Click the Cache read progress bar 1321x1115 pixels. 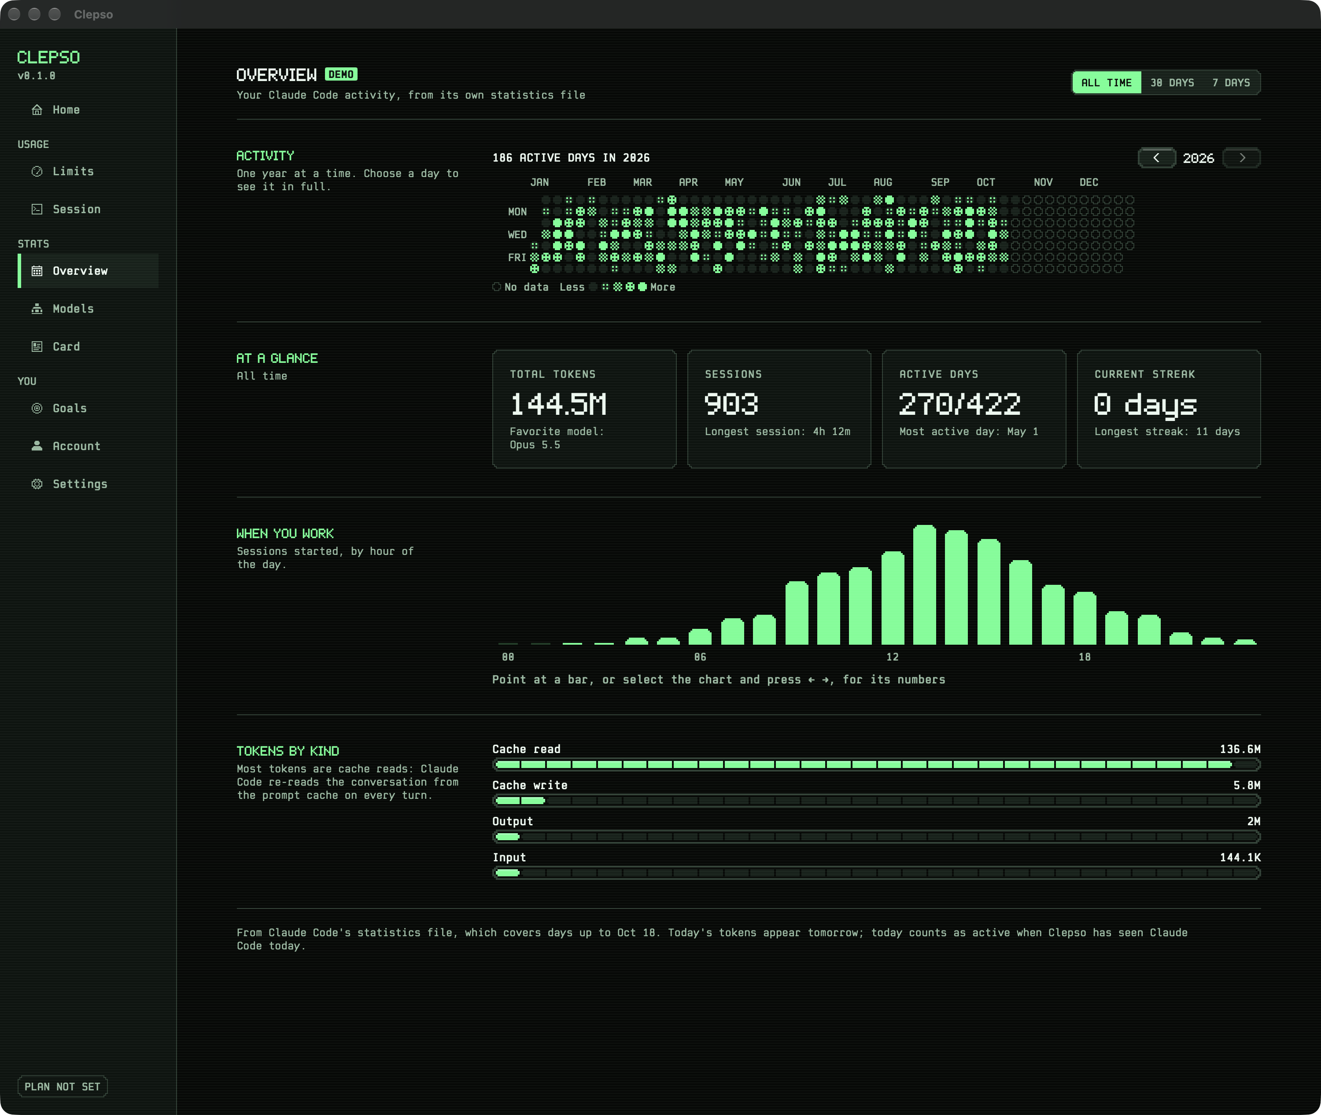(877, 765)
